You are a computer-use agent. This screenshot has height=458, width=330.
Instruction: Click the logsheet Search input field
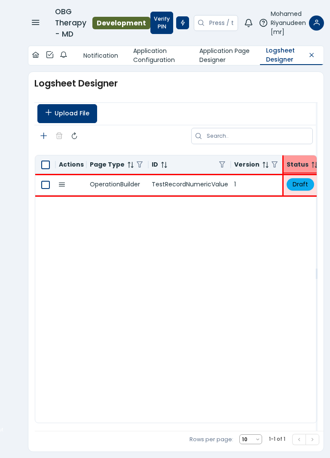(257, 136)
